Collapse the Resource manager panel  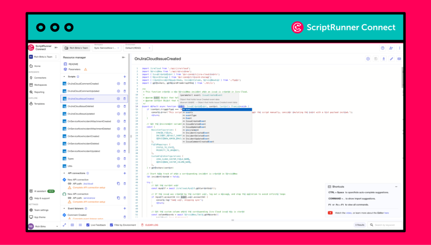[123, 57]
